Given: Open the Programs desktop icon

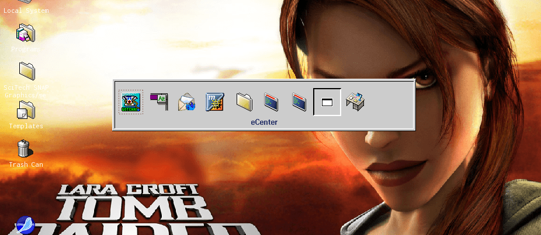Looking at the screenshot, I should [x=26, y=33].
